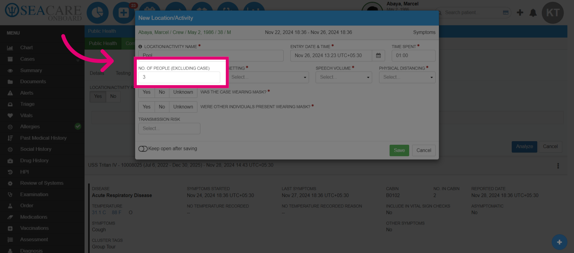Click the blue floating plus button
The image size is (574, 253).
(x=559, y=242)
